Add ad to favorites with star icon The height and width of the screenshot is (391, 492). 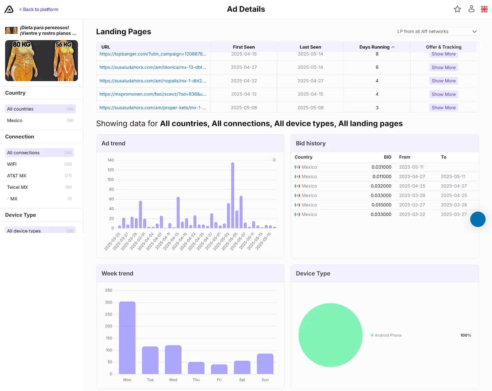[457, 9]
